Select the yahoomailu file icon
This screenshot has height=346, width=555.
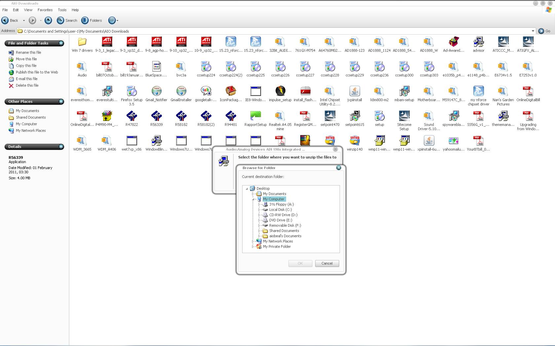click(x=454, y=141)
